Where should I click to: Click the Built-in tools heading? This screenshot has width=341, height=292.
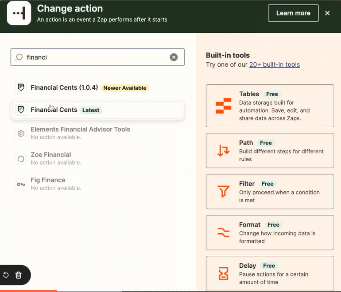(x=228, y=55)
